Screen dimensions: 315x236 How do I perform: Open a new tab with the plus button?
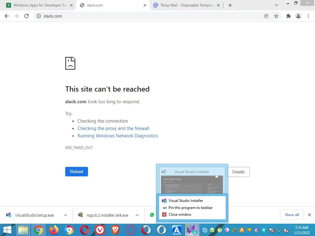[230, 5]
